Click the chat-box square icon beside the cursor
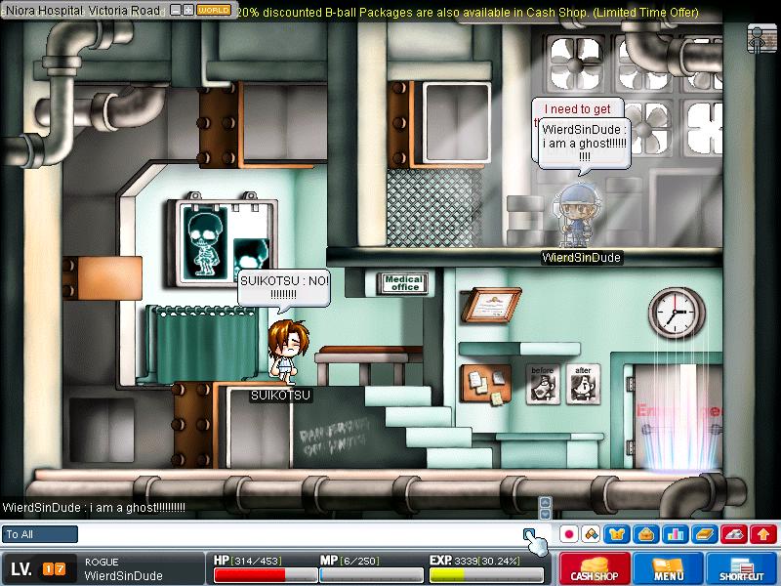The height and width of the screenshot is (586, 781). 528,534
